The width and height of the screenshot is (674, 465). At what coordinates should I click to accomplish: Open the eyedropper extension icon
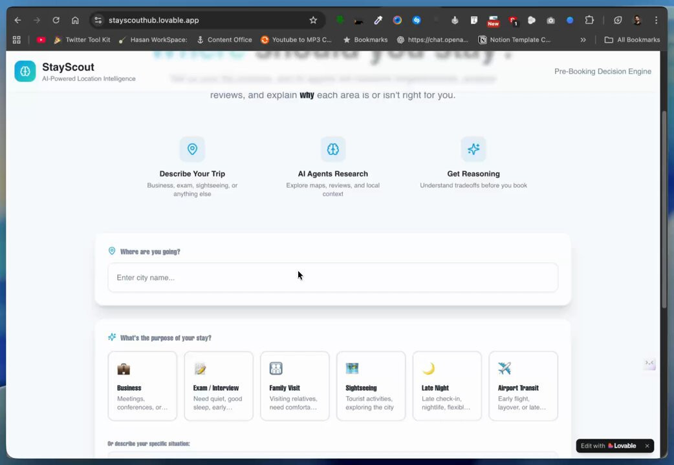(378, 20)
